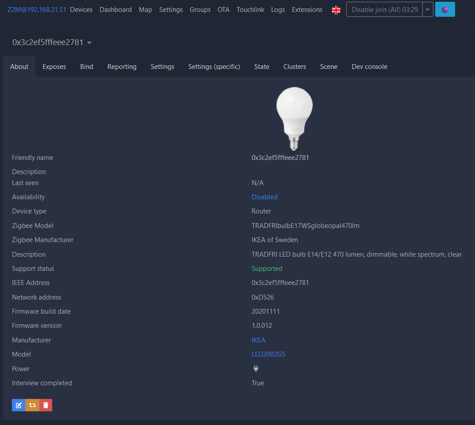The image size is (475, 425).
Task: Click firmware version 1.0.012
Action: (262, 326)
